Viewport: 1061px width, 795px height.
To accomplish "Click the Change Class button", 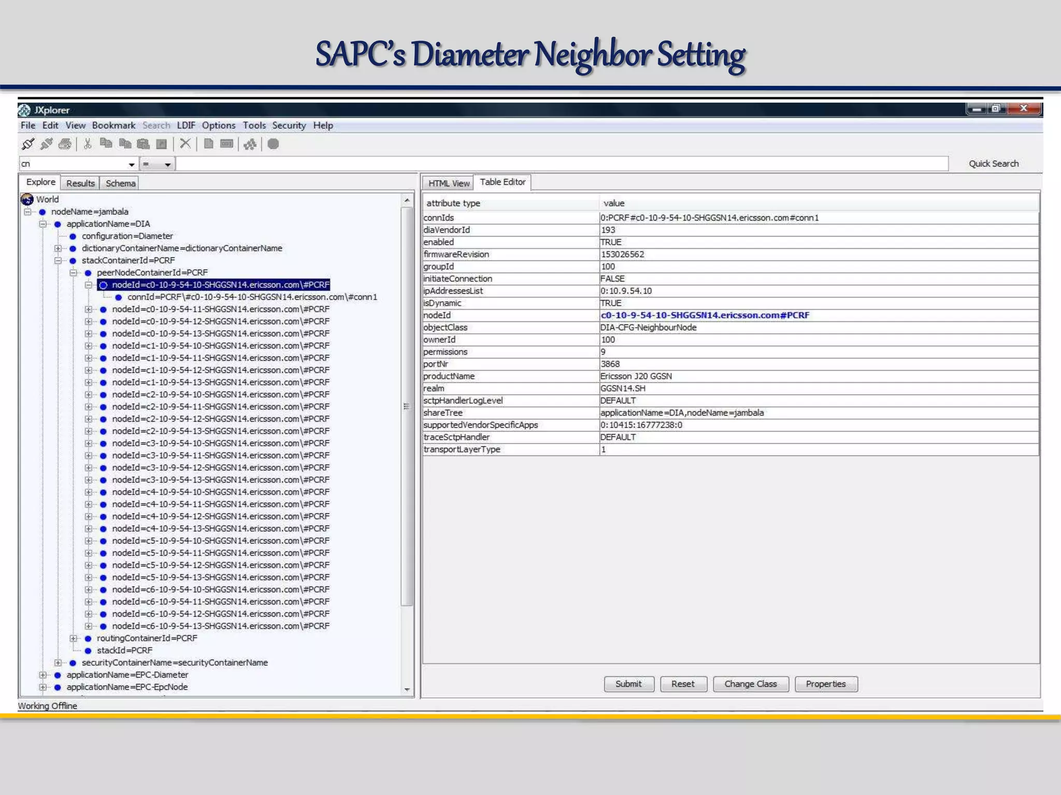I will (x=751, y=684).
